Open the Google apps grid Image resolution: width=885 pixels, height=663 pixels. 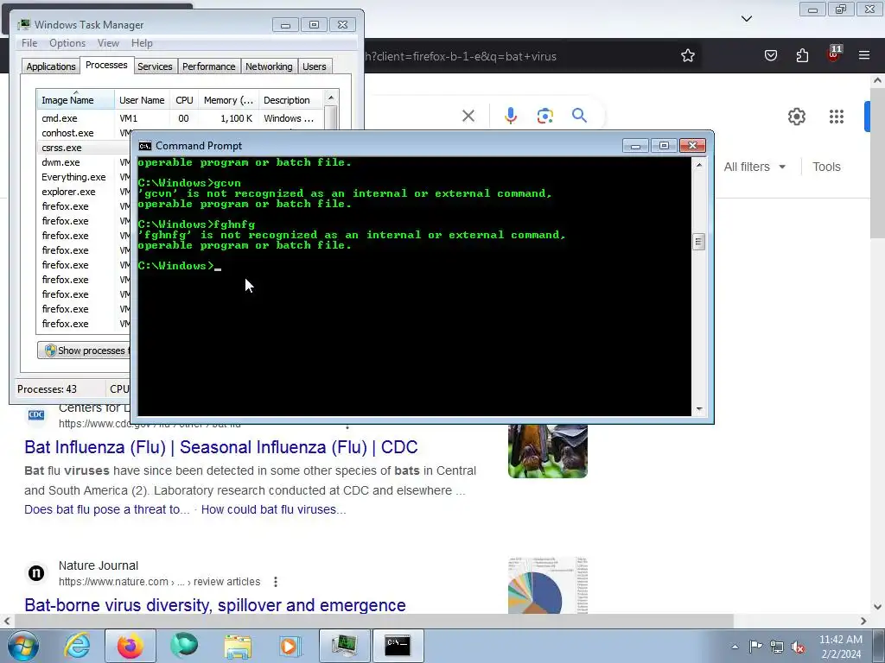[x=837, y=117]
